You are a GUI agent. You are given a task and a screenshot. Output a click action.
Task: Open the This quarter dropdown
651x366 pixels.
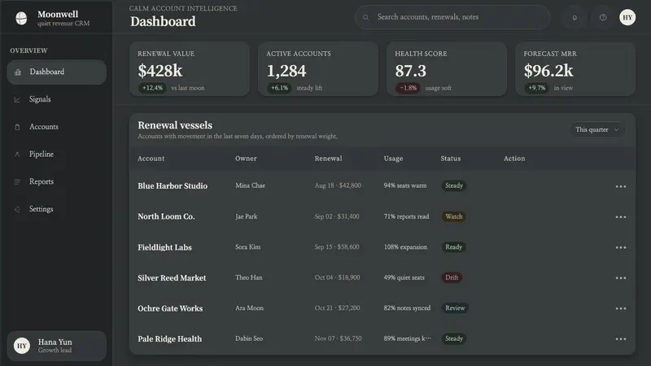(x=597, y=129)
